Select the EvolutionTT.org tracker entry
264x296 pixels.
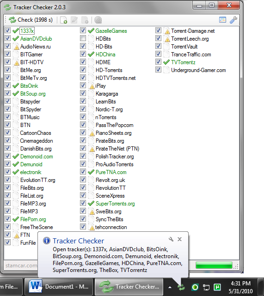(x=37, y=180)
